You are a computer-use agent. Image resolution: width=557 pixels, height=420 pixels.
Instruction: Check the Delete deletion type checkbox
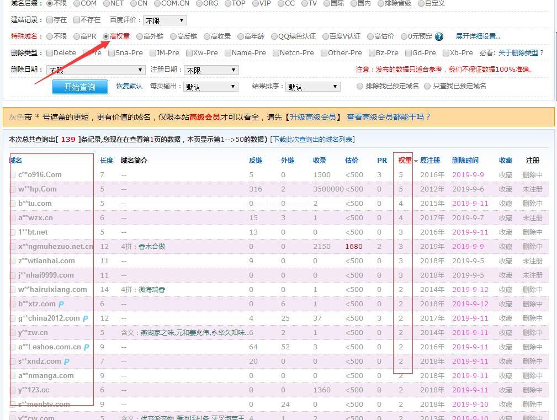click(x=50, y=53)
